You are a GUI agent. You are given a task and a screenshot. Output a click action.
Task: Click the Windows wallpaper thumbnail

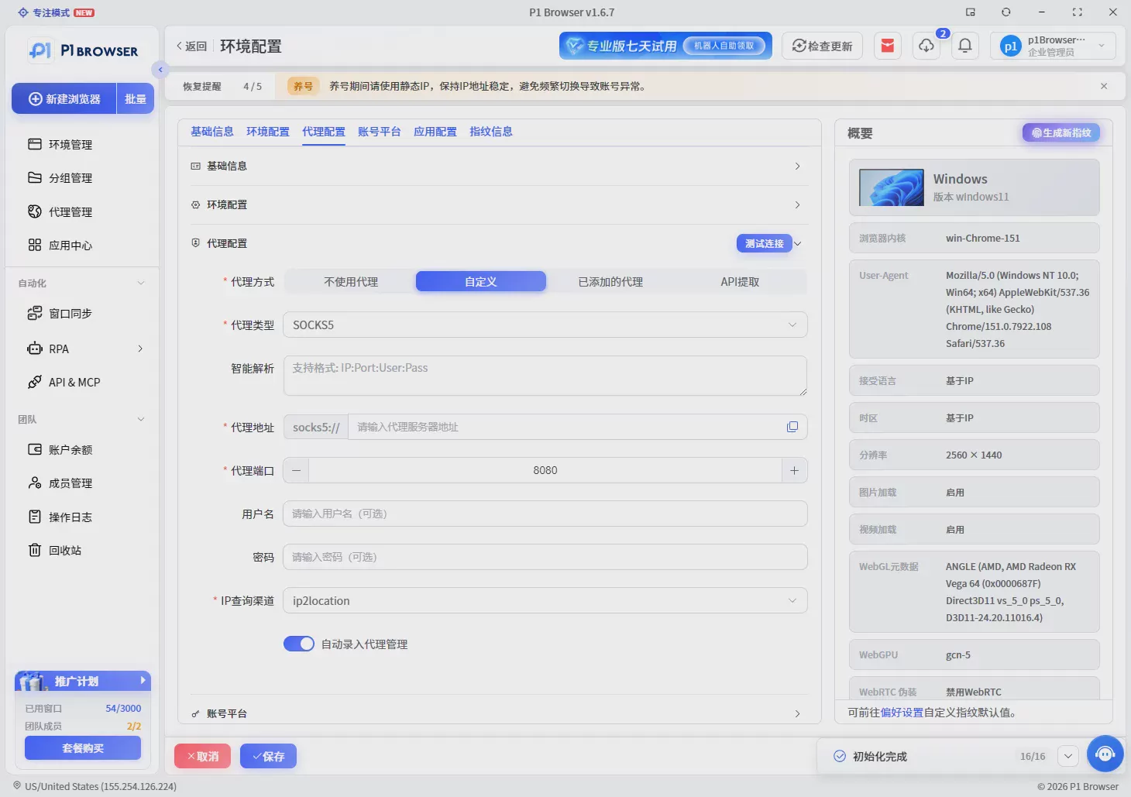click(892, 187)
